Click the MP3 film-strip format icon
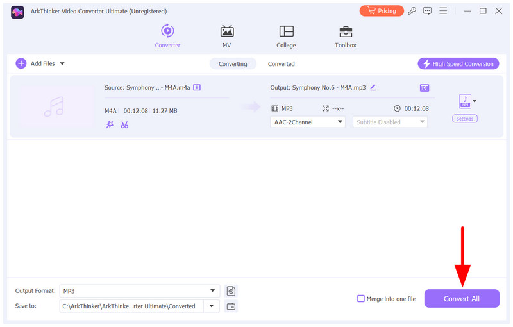The height and width of the screenshot is (327, 513). (275, 108)
